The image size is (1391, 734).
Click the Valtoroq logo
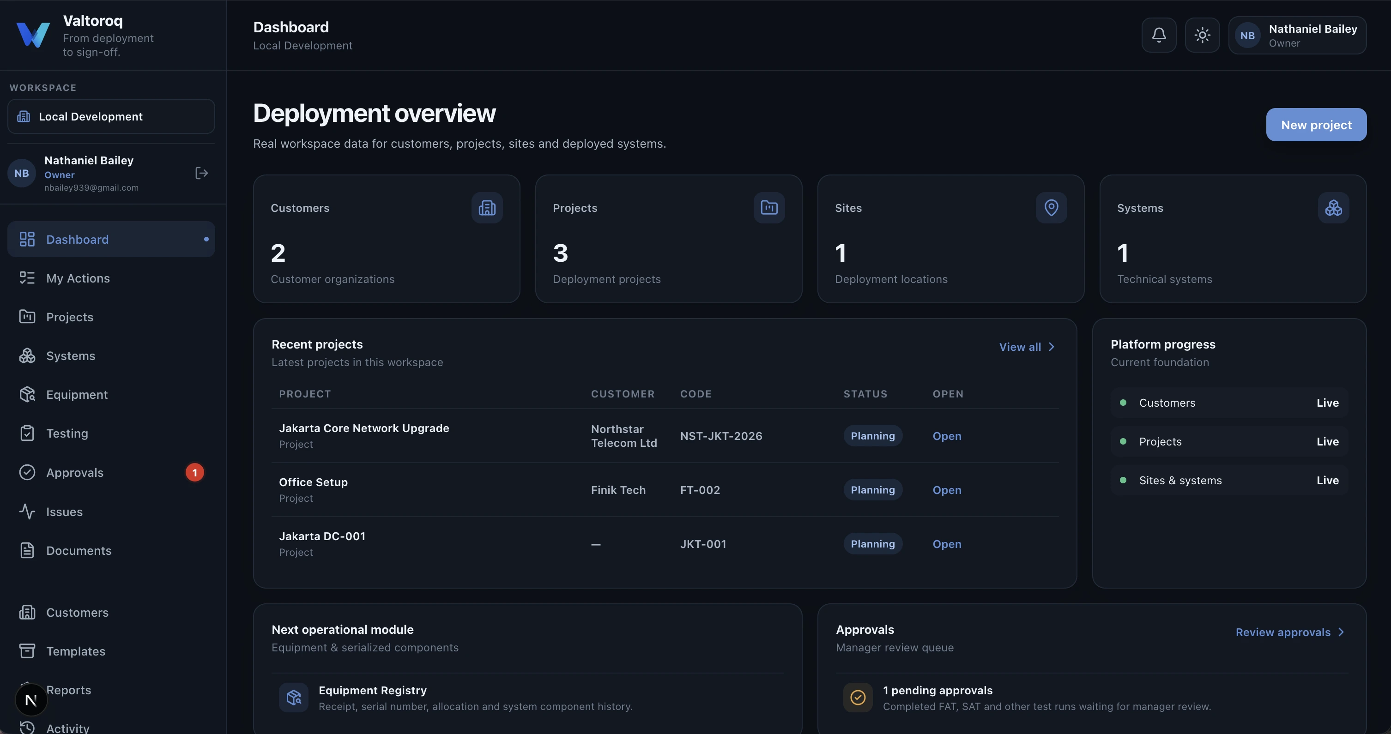pyautogui.click(x=33, y=35)
